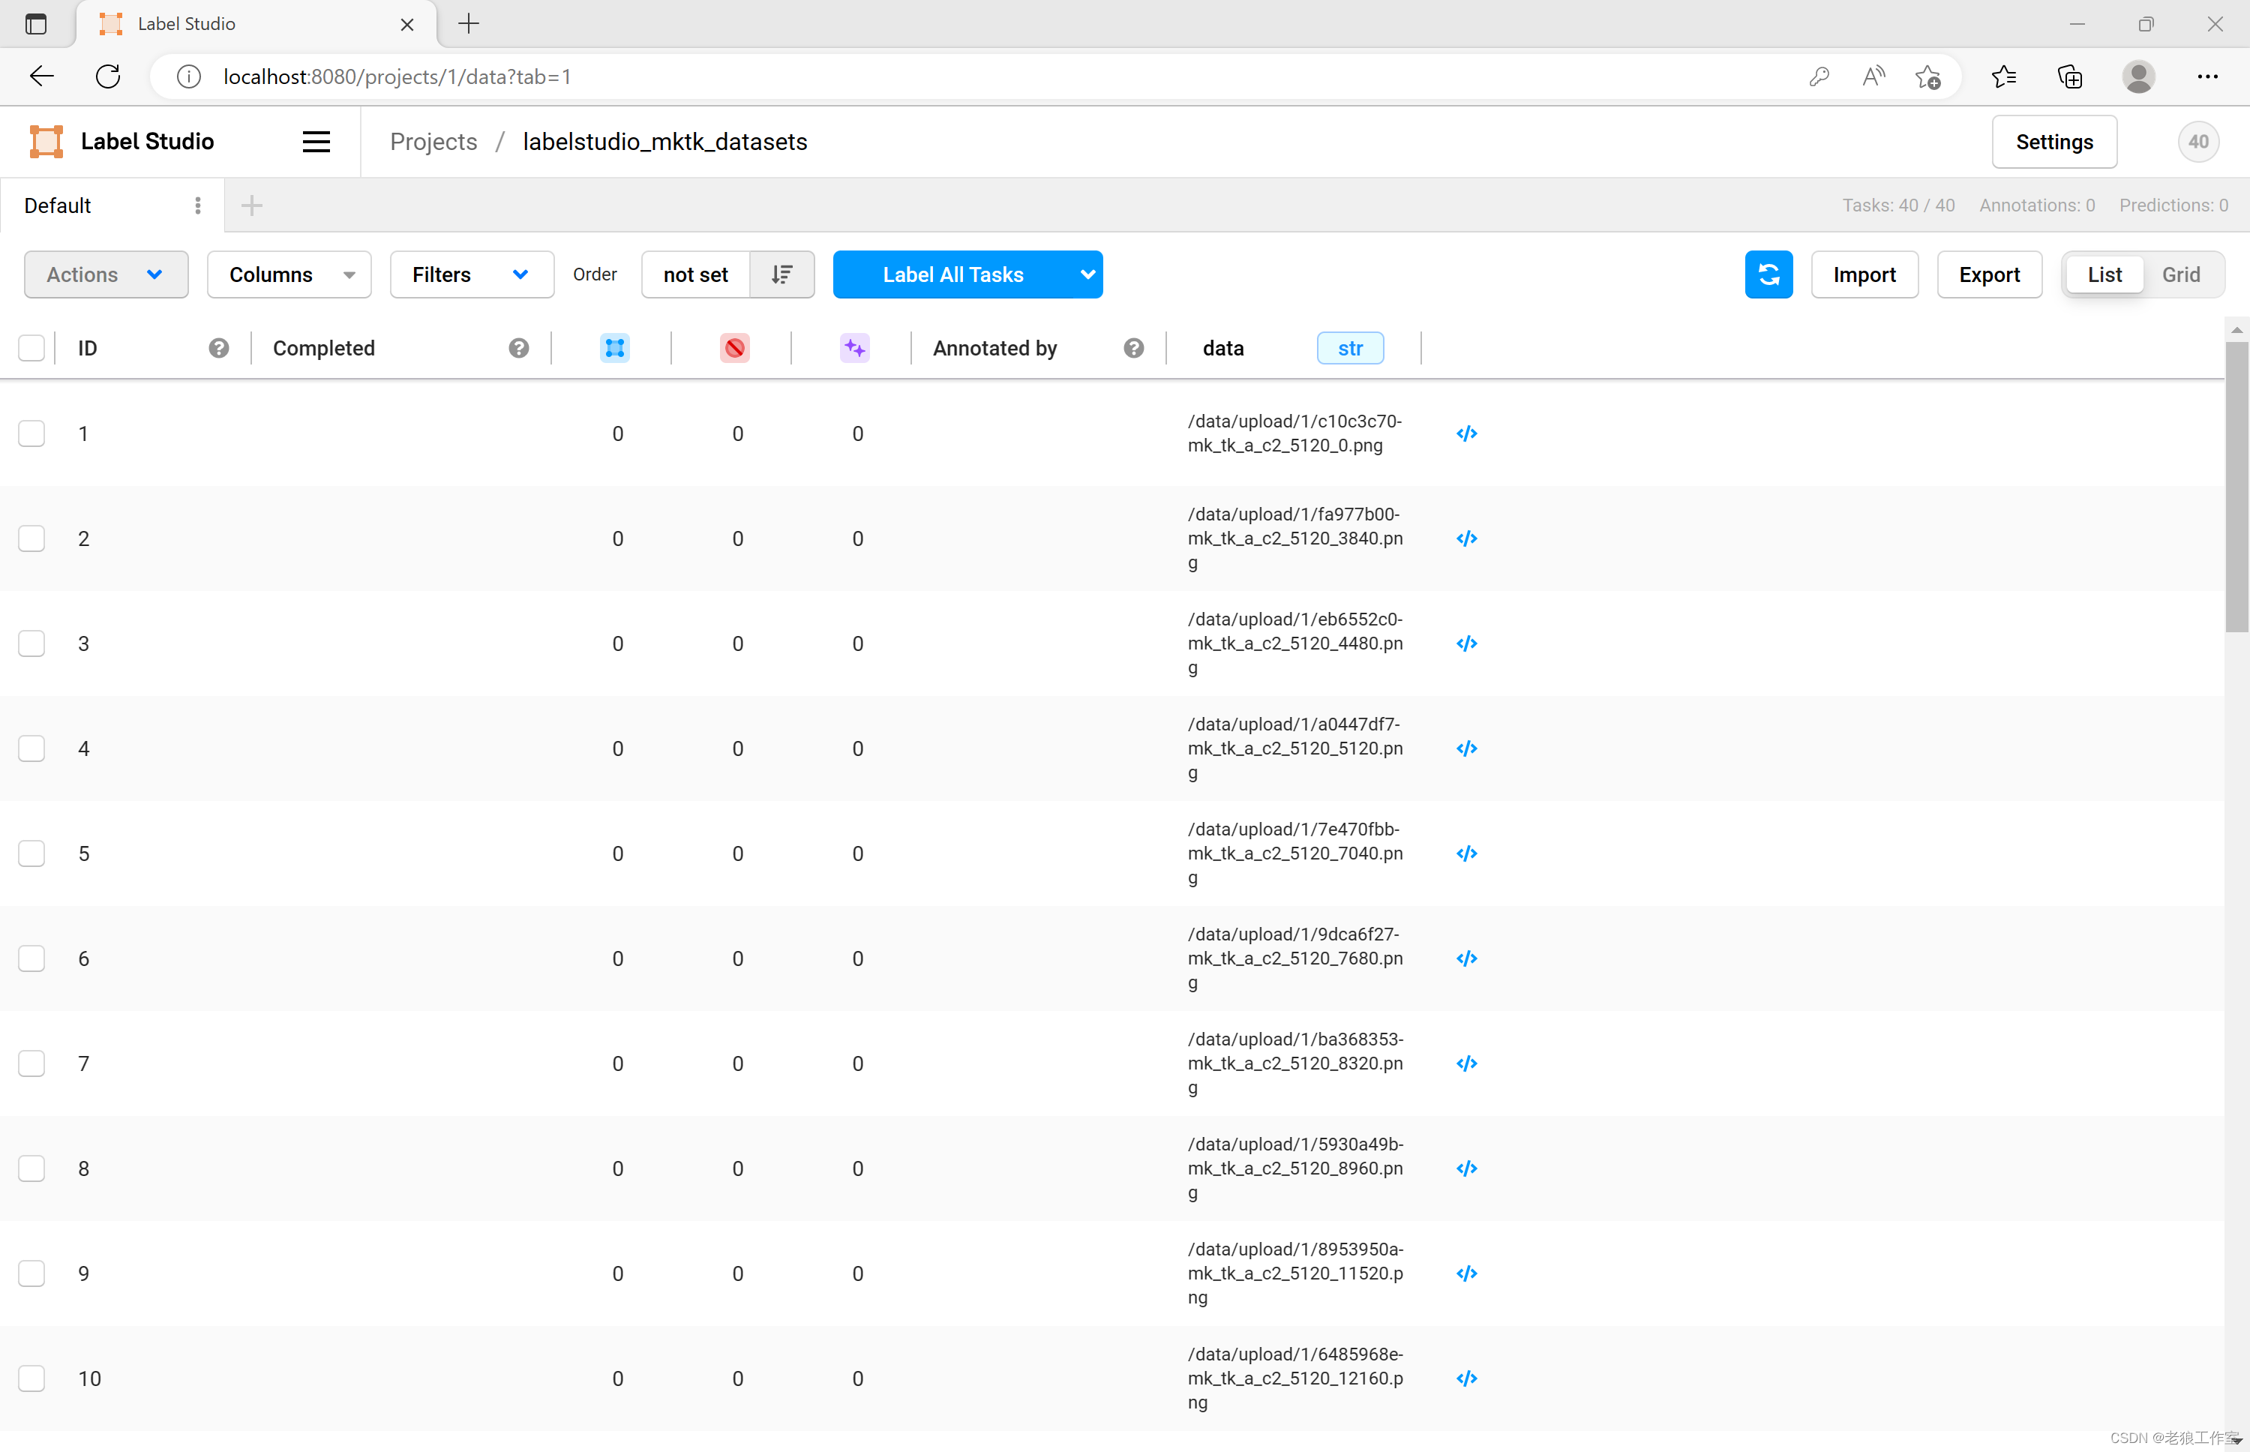Switch to Grid view

2180,274
